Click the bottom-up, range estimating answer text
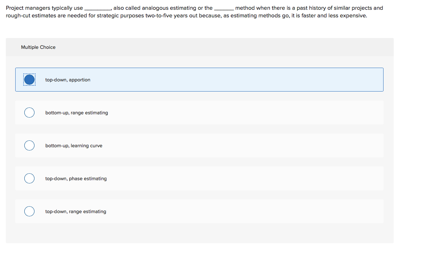Image resolution: width=422 pixels, height=254 pixels. click(77, 113)
